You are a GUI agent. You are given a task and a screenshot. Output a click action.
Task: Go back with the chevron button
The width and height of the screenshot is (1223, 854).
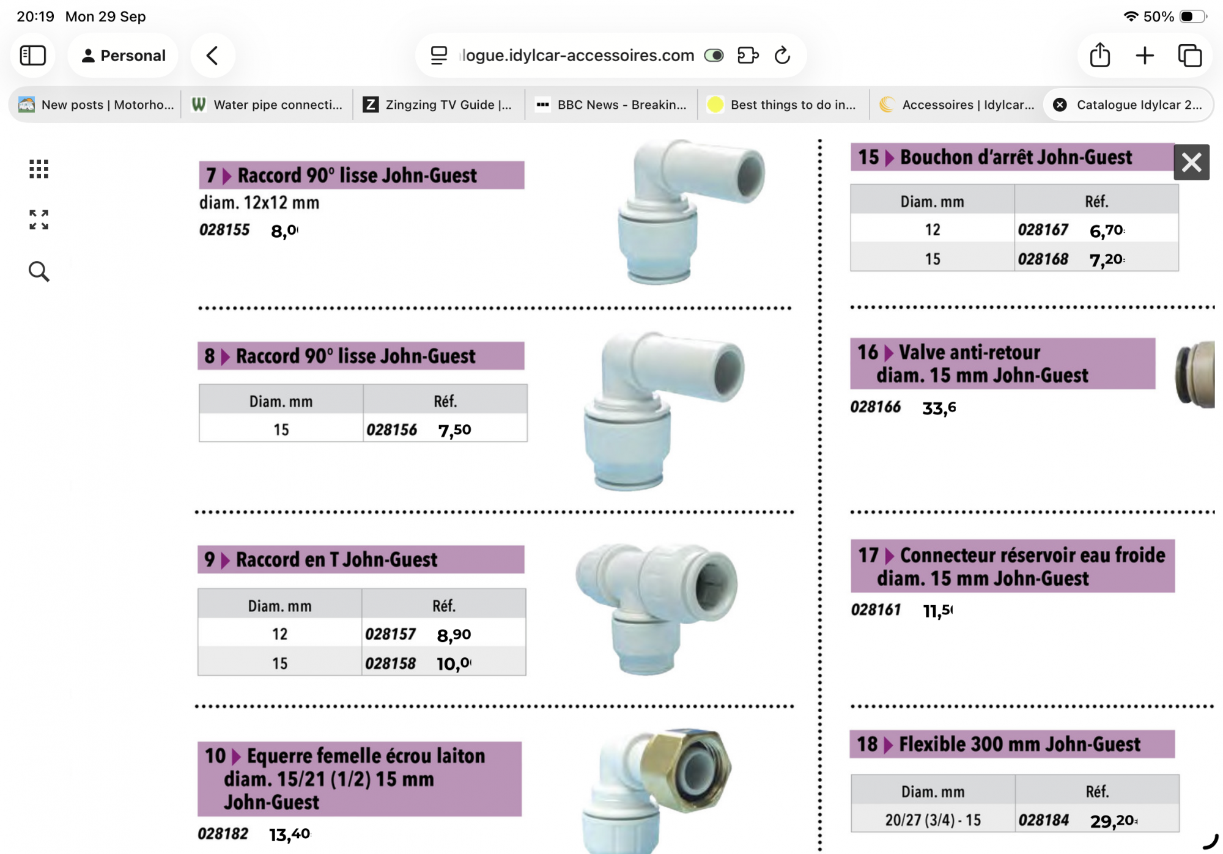tap(212, 56)
